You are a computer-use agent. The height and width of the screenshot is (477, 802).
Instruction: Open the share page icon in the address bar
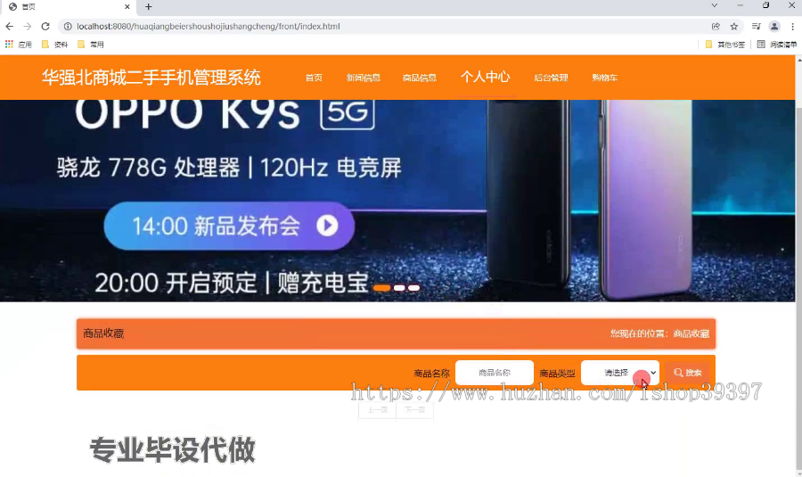click(716, 26)
